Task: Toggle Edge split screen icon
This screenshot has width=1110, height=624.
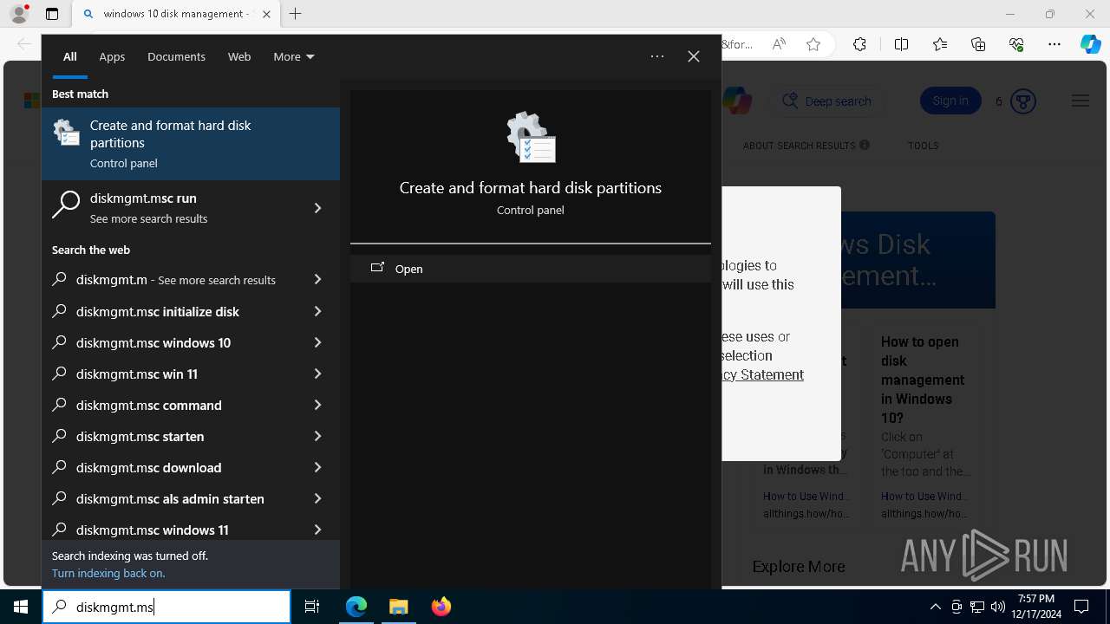Action: click(901, 44)
